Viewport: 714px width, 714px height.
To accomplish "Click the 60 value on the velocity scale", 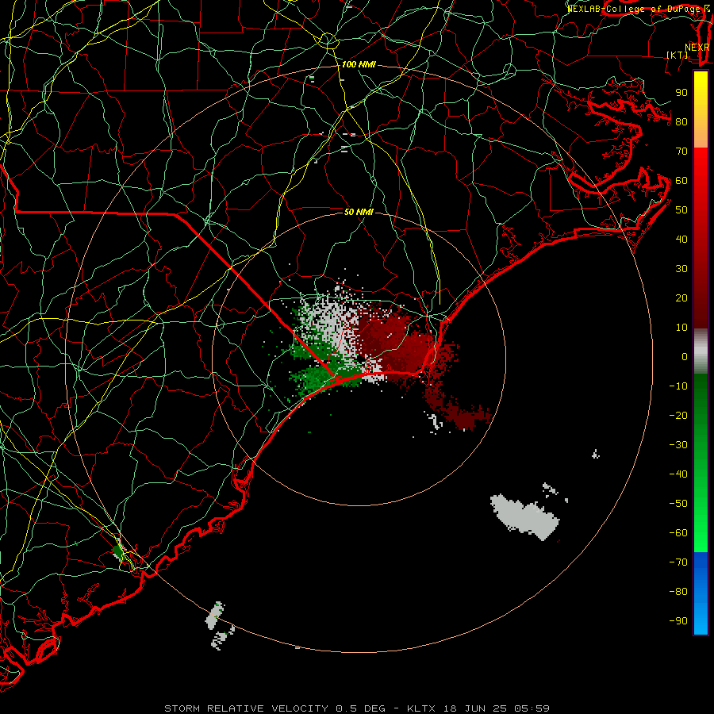I will tap(681, 181).
